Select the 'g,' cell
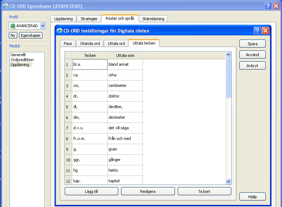The width and height of the screenshot is (282, 207). pos(90,149)
